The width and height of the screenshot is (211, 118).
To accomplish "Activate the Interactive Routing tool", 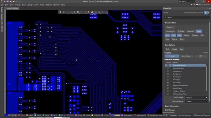I will 81,12.
